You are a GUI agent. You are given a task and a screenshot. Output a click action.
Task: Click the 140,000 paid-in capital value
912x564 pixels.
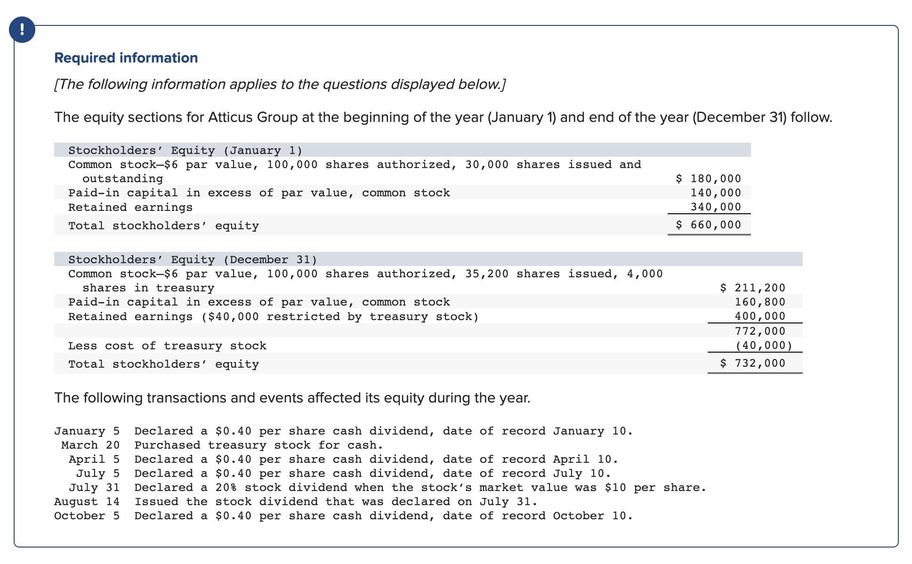coord(715,193)
